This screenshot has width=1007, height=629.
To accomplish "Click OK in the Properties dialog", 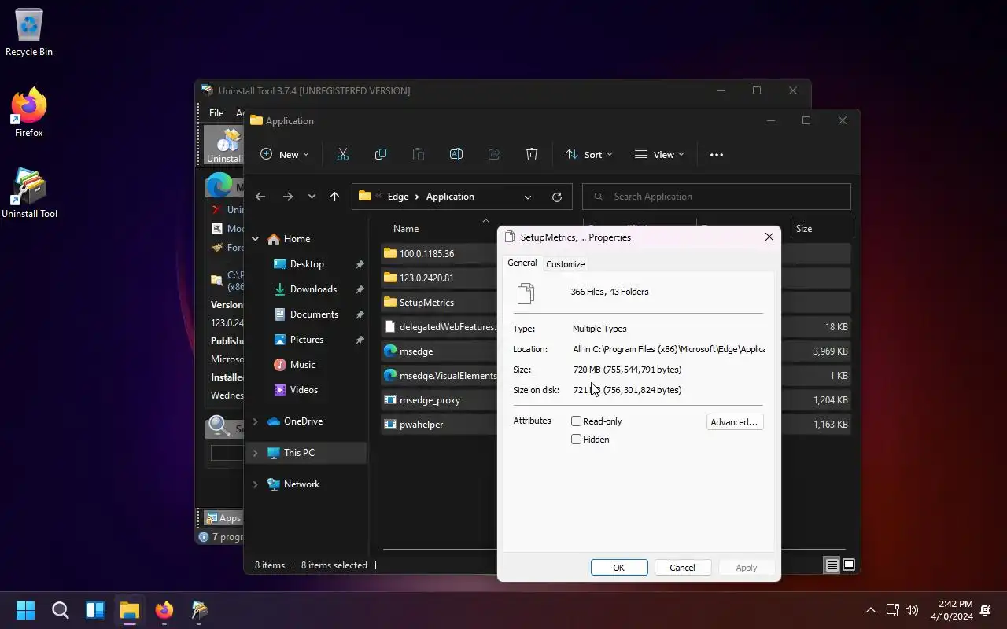I will (619, 568).
